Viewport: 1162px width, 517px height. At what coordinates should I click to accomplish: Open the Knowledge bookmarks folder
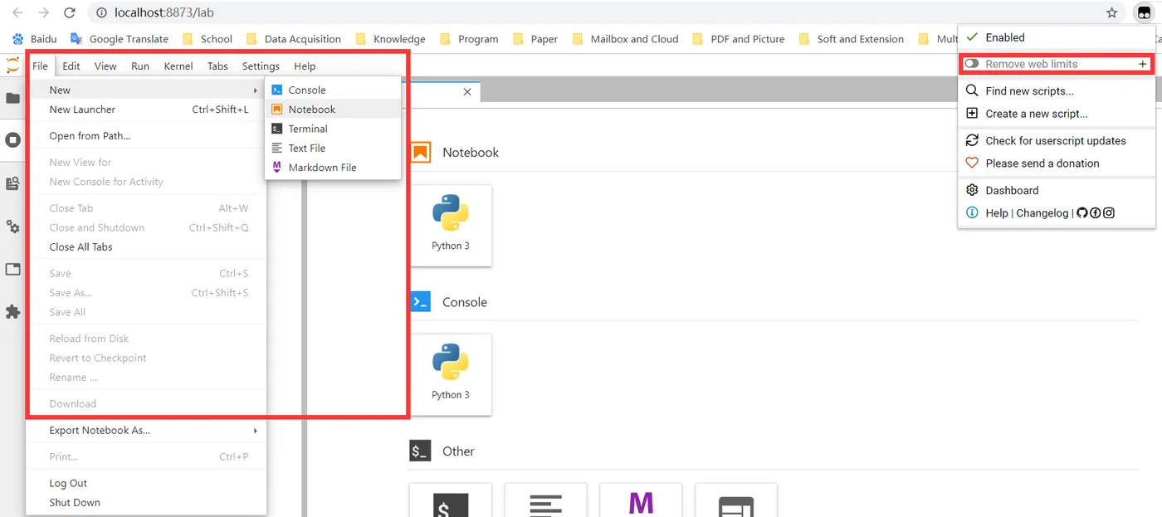[x=390, y=39]
